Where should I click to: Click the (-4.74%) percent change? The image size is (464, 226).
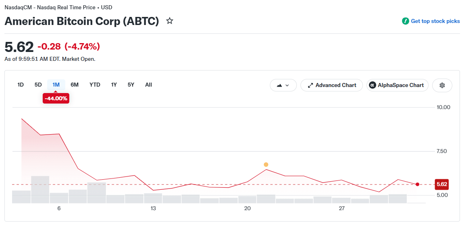(x=82, y=46)
